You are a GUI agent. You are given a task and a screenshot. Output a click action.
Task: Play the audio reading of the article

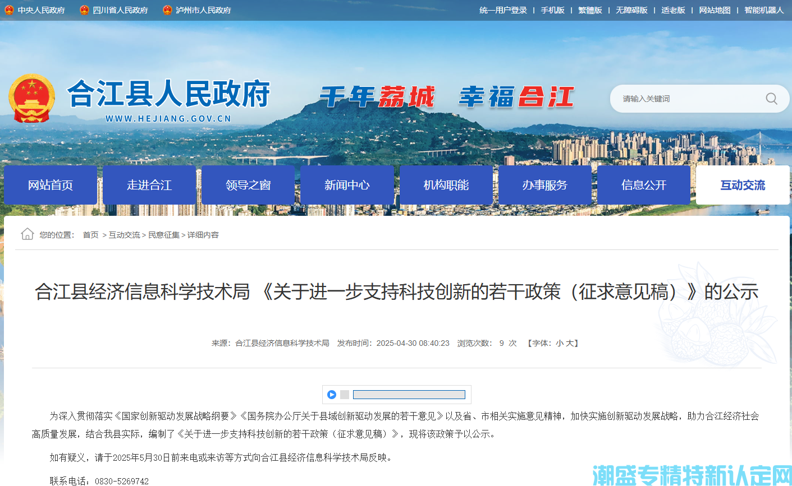click(x=332, y=395)
